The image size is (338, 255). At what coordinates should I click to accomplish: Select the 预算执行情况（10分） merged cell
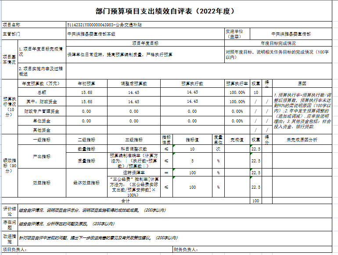tap(10, 107)
